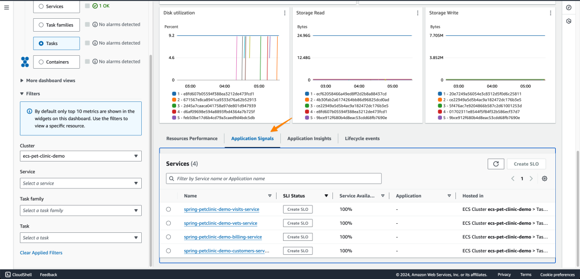The width and height of the screenshot is (580, 279).
Task: Select radio for spring-petclinic-demo-billing-service row
Action: point(168,237)
